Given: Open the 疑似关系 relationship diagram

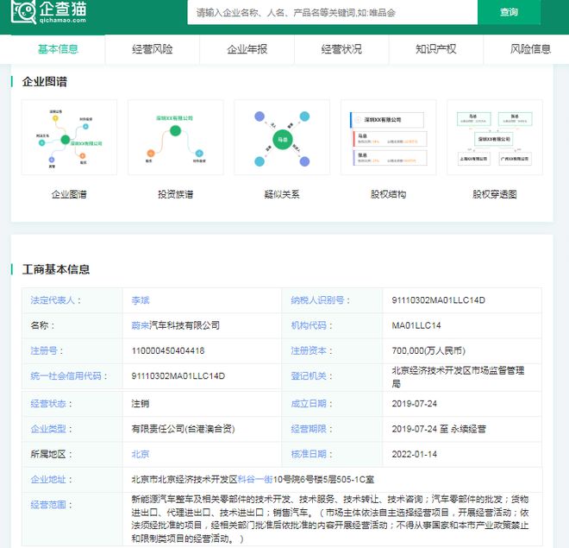Looking at the screenshot, I should pos(282,137).
